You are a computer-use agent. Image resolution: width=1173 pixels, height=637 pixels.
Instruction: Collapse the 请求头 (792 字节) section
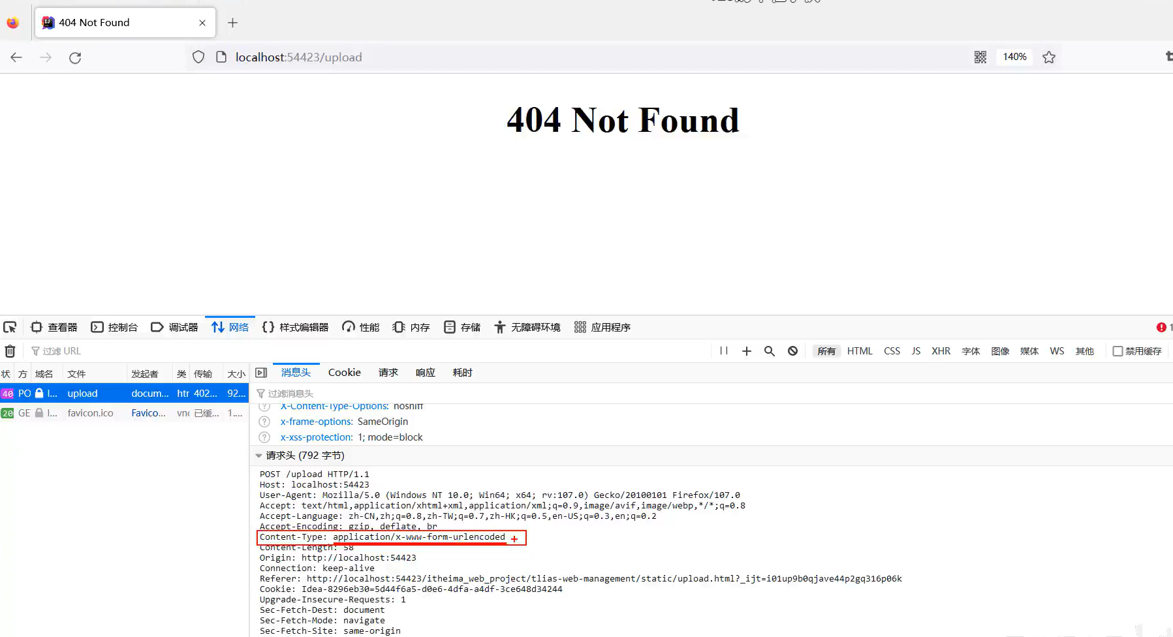coord(258,456)
